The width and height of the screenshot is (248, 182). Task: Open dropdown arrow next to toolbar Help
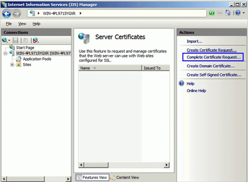tap(244, 13)
